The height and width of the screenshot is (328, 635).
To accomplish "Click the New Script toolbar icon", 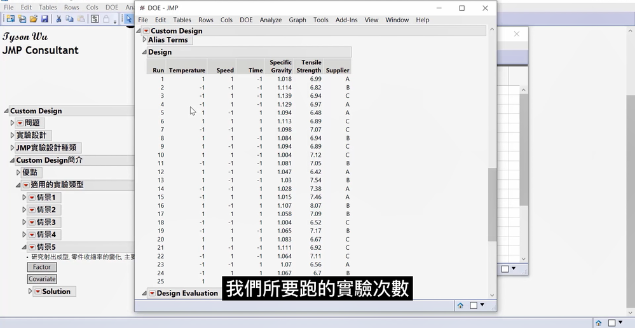I will pyautogui.click(x=22, y=19).
